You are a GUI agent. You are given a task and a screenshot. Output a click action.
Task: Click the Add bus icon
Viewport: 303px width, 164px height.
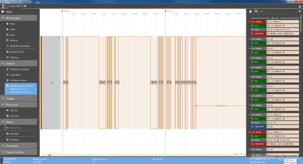7,57
